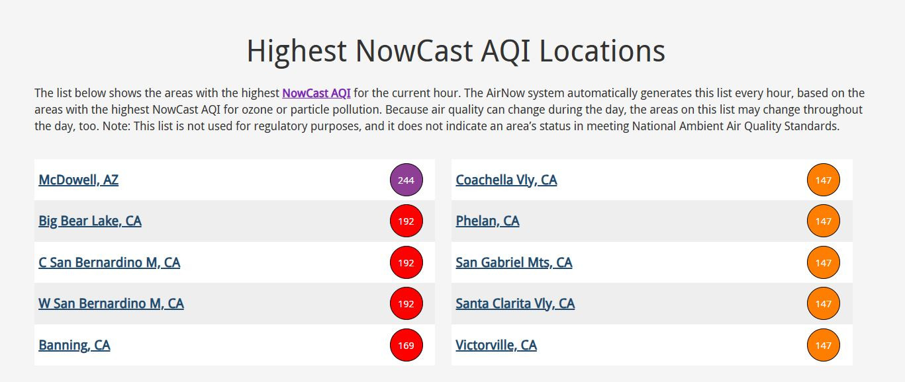
Task: Open the NowCast AQI link
Action: coord(316,93)
